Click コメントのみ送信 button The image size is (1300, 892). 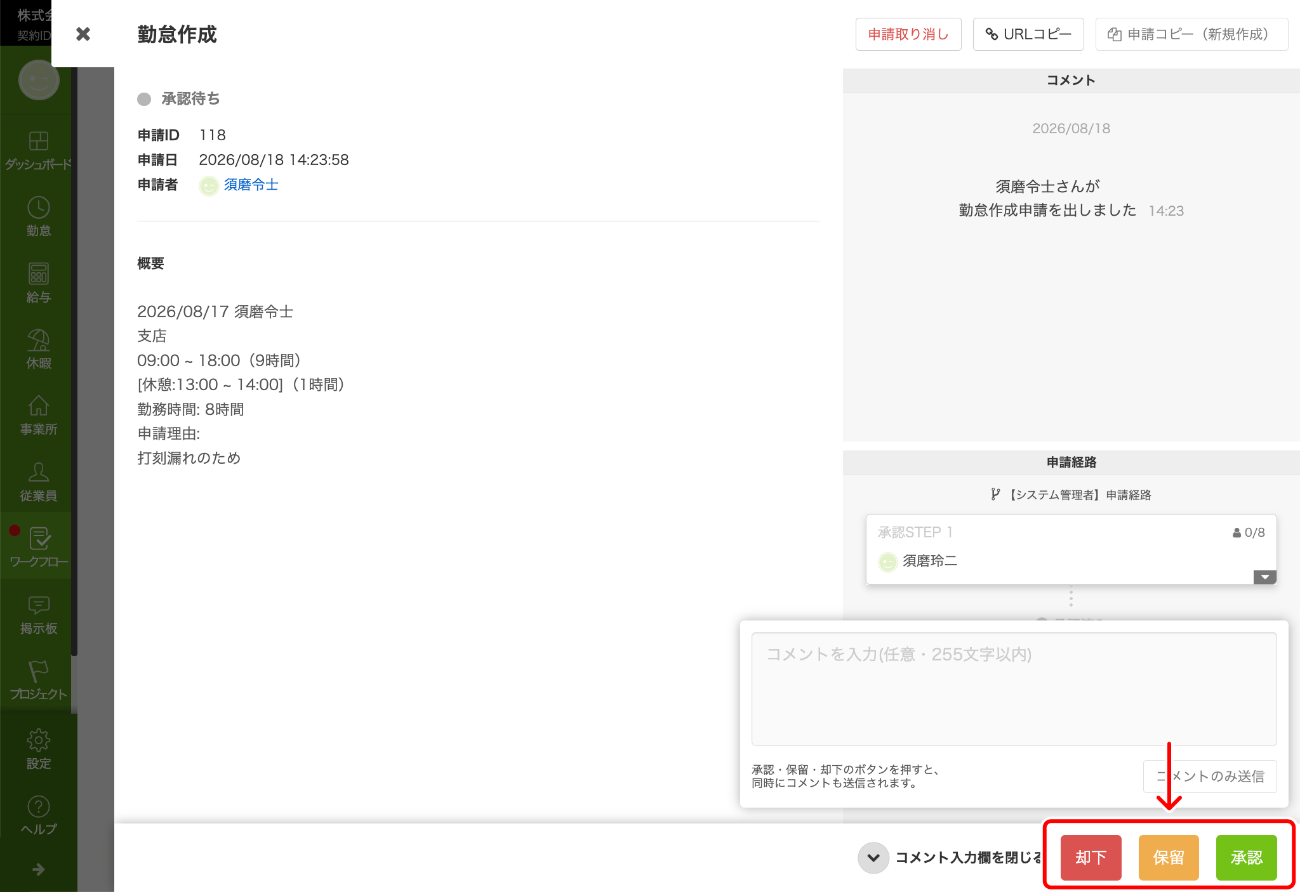[x=1210, y=777]
